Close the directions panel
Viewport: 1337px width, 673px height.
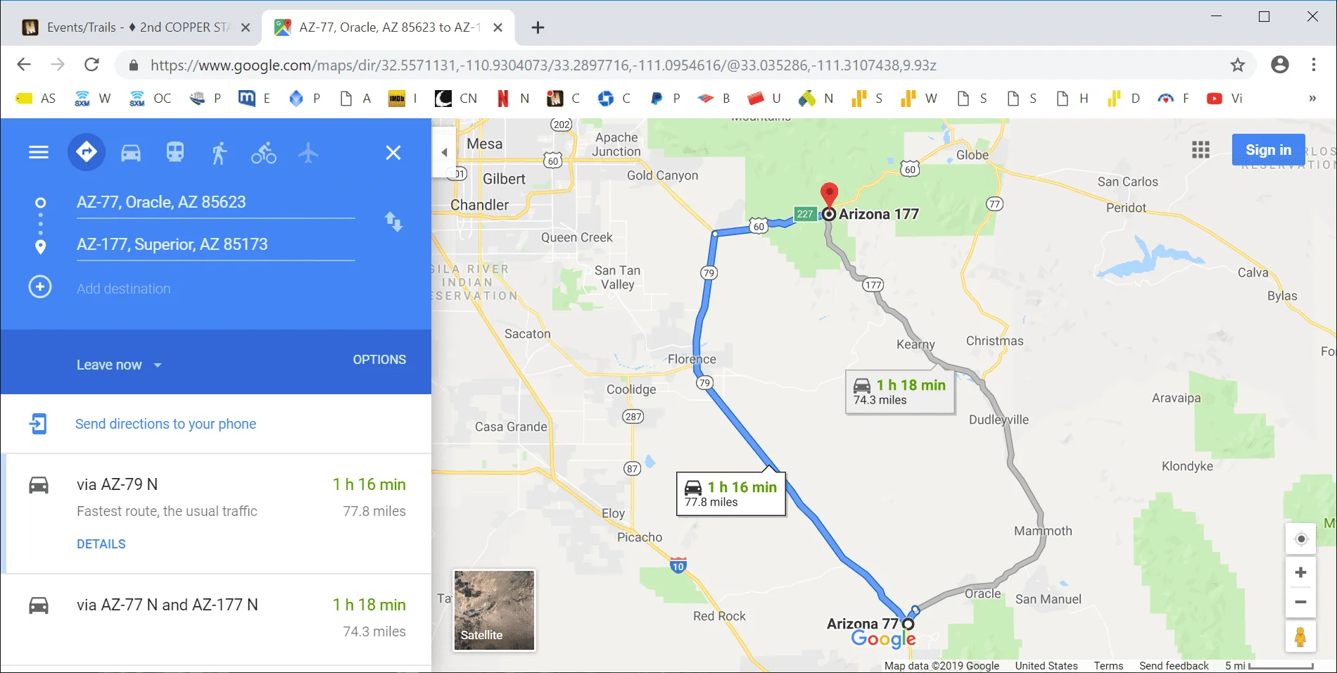pos(393,152)
